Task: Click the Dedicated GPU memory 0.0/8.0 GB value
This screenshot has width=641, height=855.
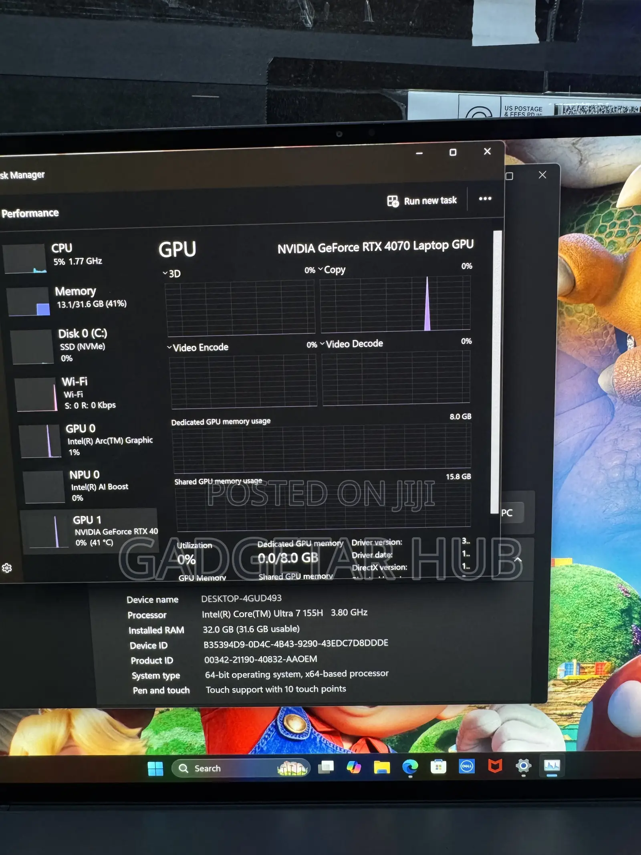Action: point(288,558)
